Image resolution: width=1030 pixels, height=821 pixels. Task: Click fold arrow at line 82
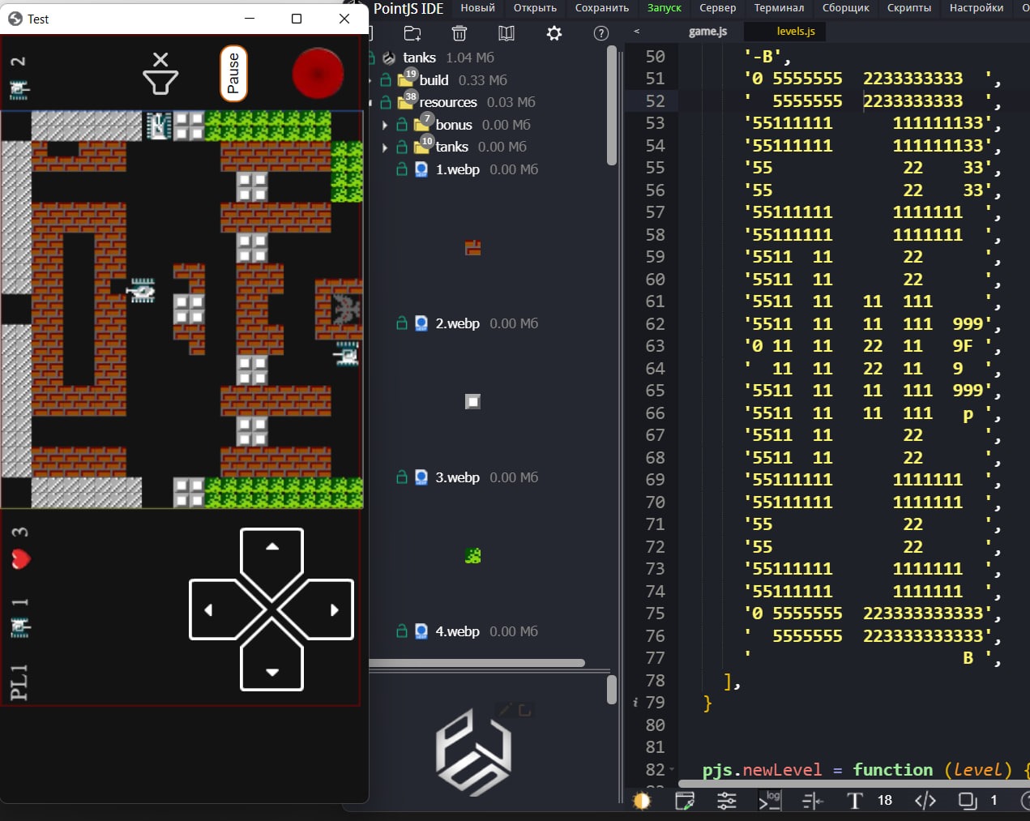pos(671,770)
